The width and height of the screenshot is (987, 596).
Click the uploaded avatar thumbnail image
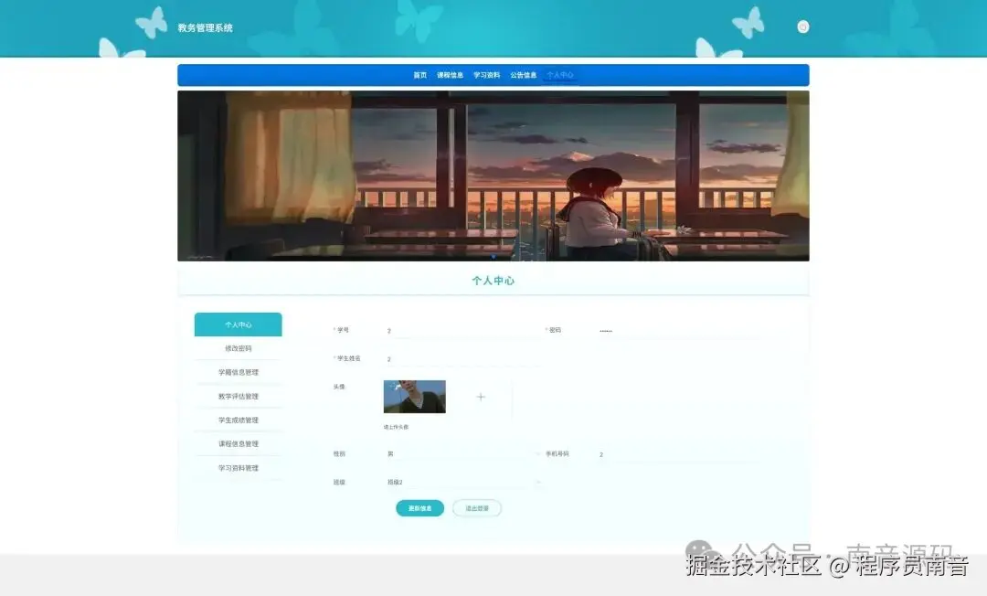pos(414,397)
